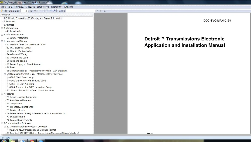
Task: Open the Файл menu
Action: click(x=4, y=7)
